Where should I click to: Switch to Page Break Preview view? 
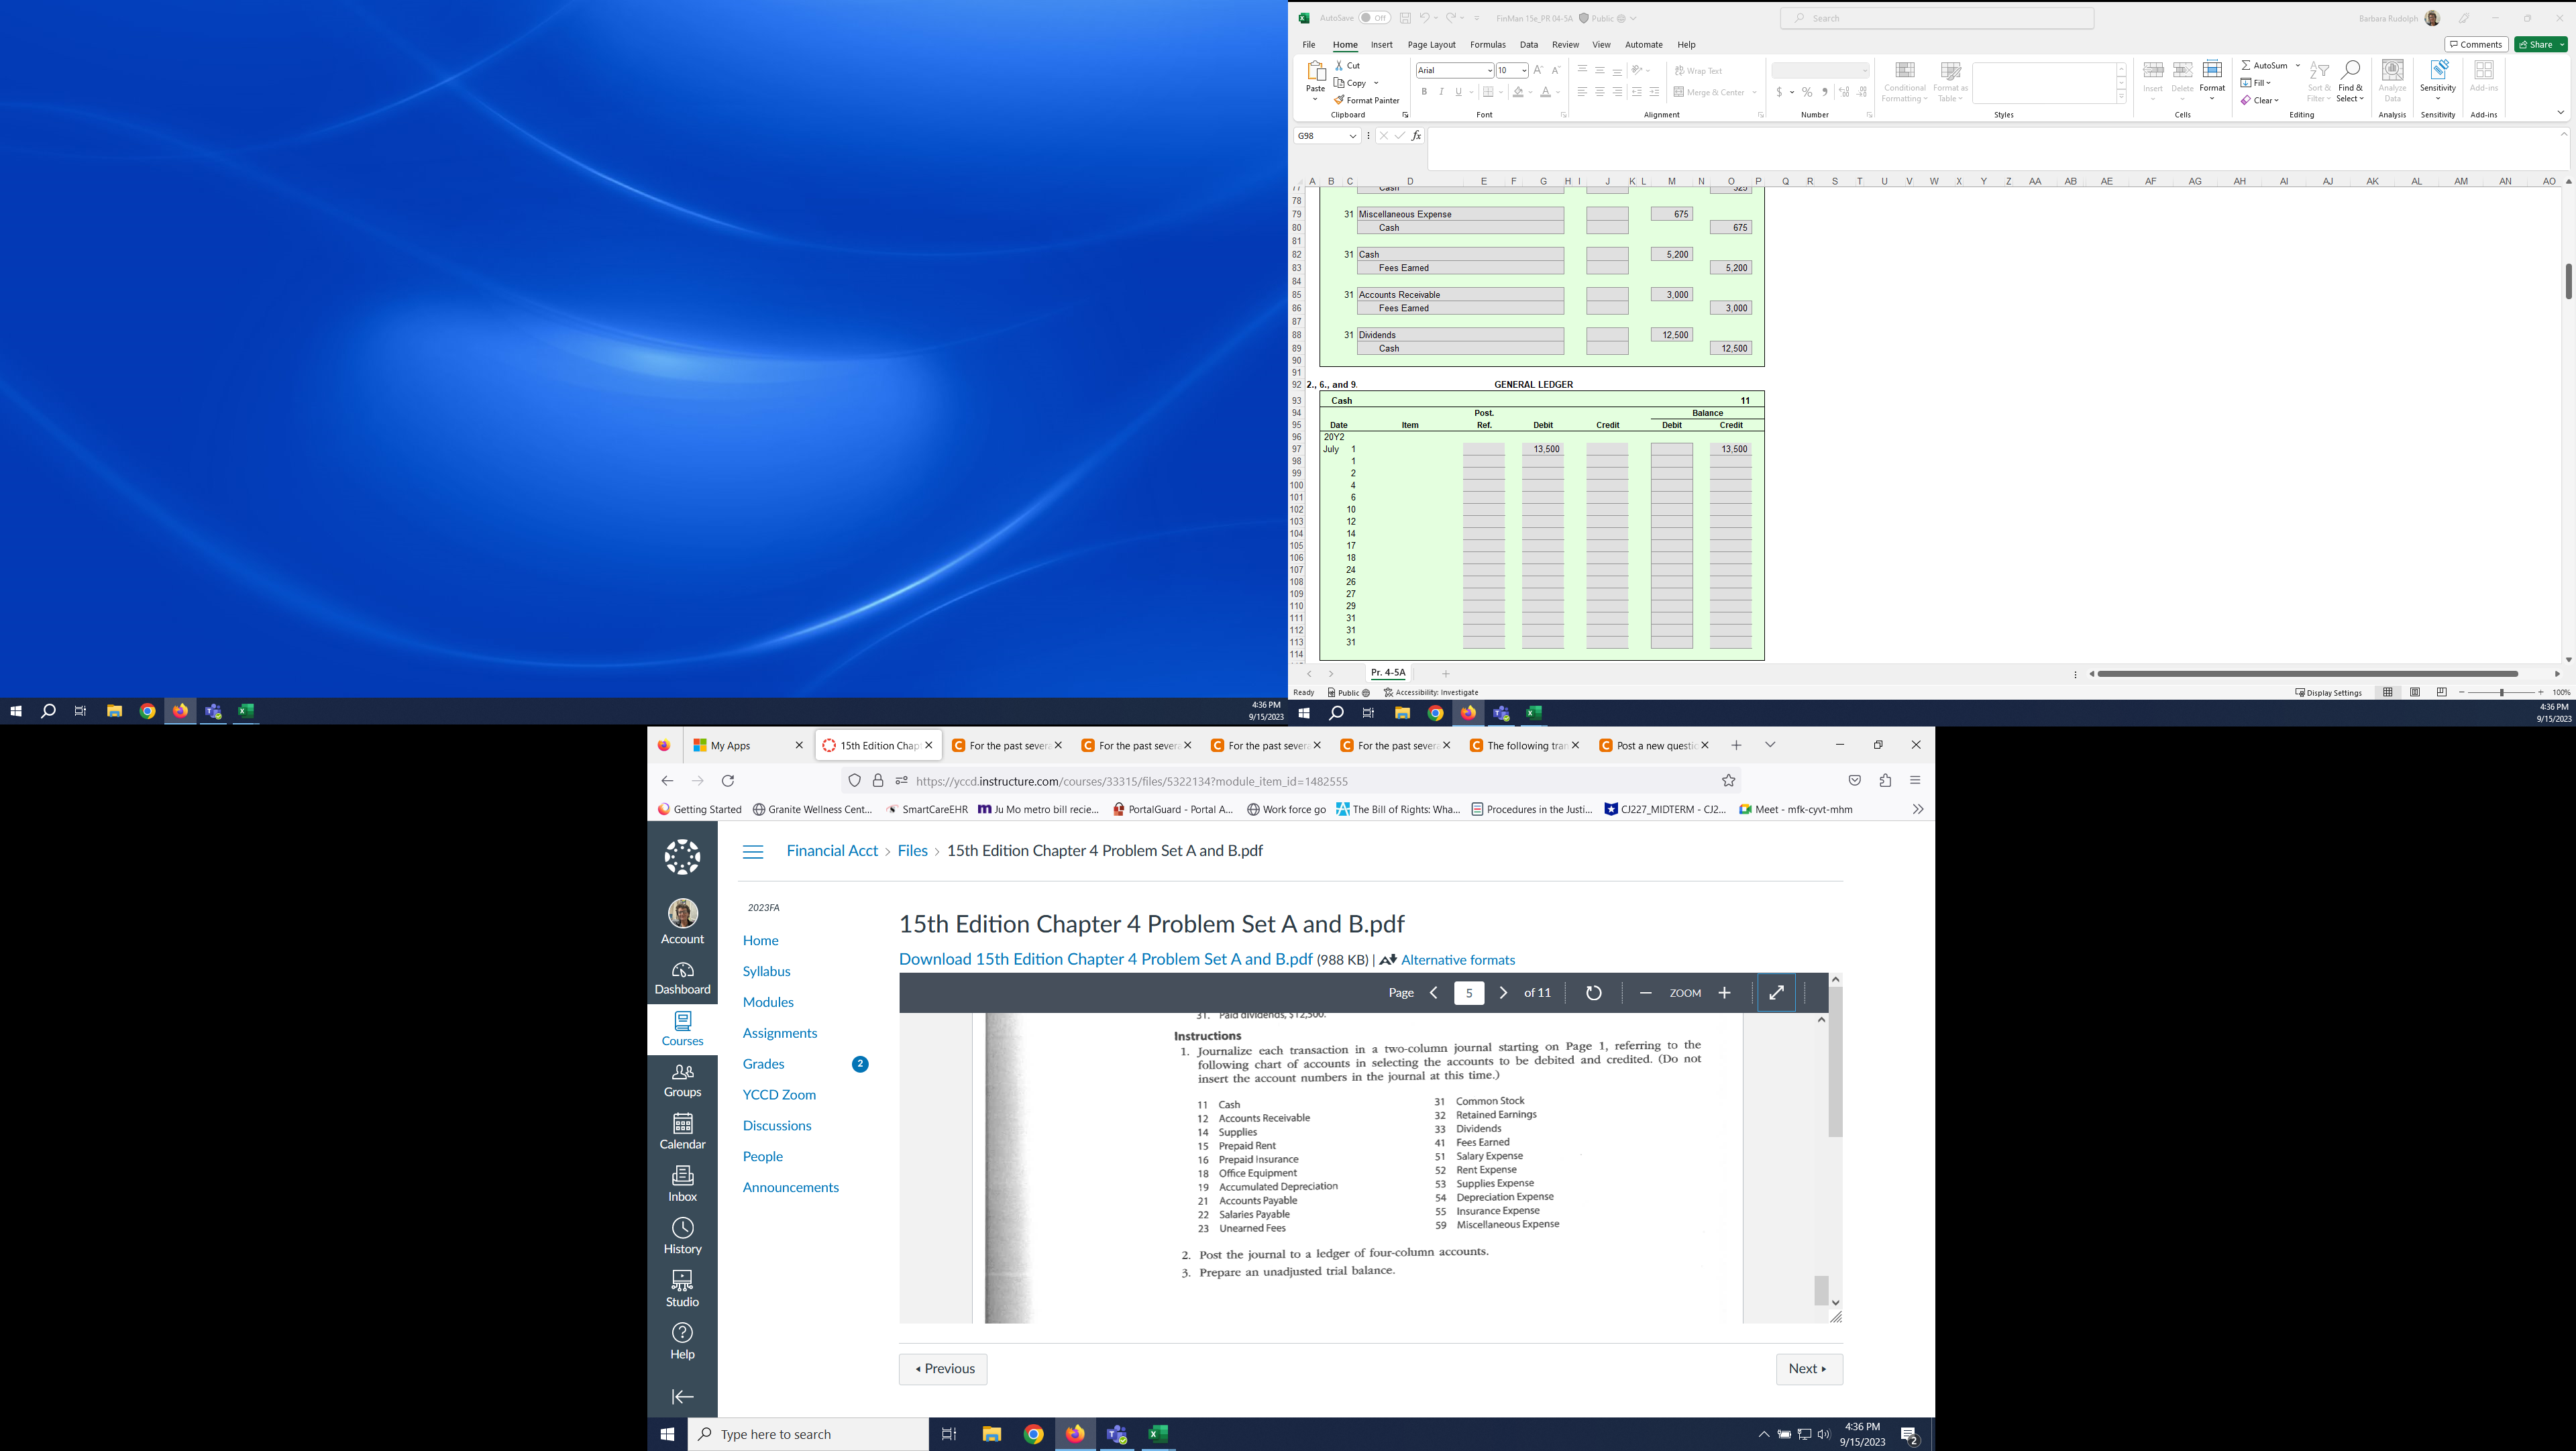(x=2441, y=692)
